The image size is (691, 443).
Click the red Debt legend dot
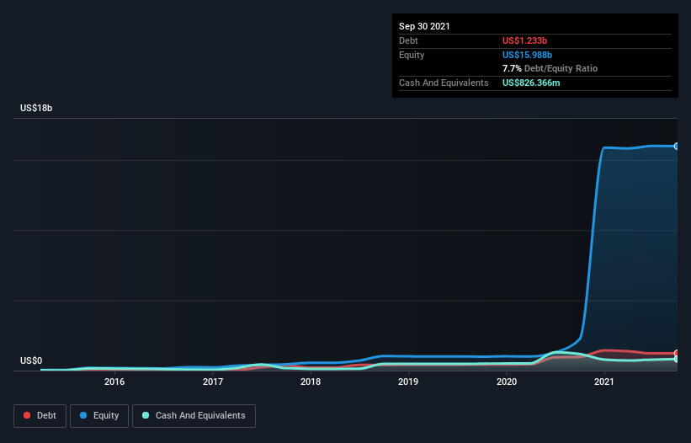[27, 415]
